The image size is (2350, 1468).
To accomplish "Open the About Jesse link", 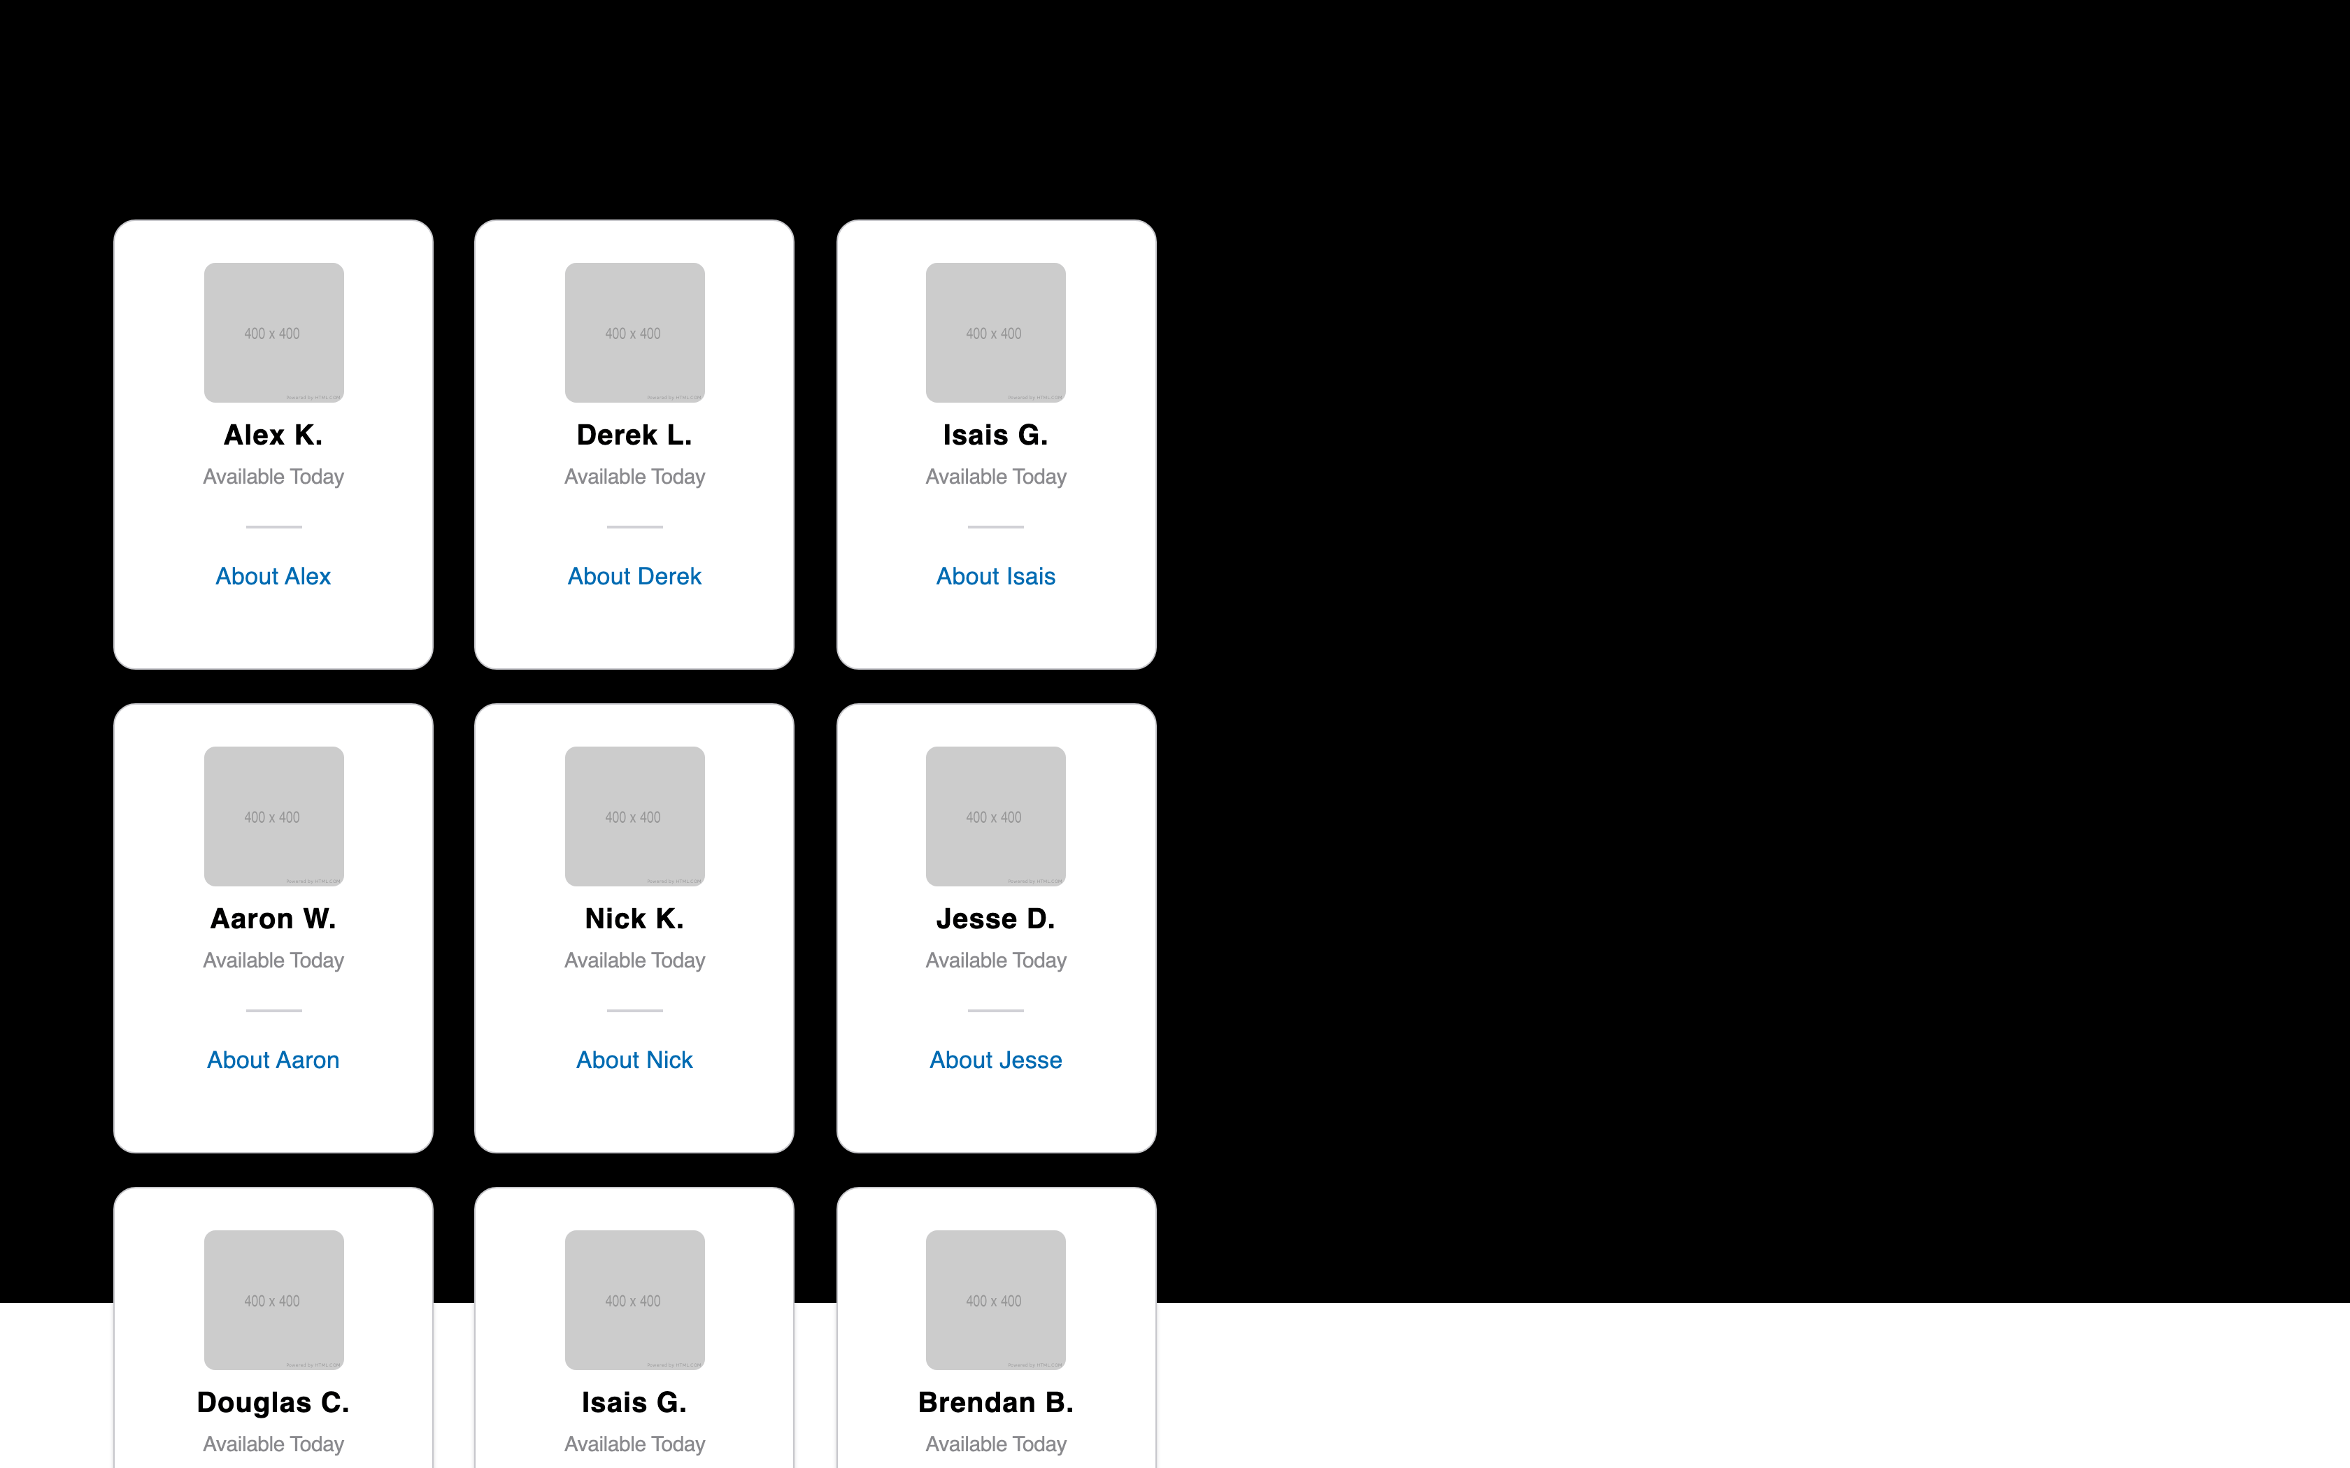I will click(x=995, y=1059).
